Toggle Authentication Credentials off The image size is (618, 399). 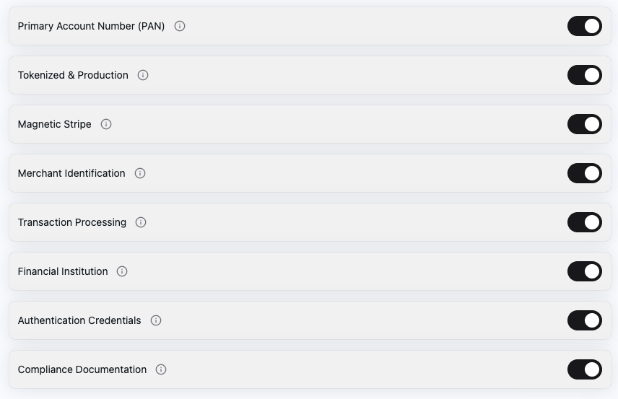[584, 320]
